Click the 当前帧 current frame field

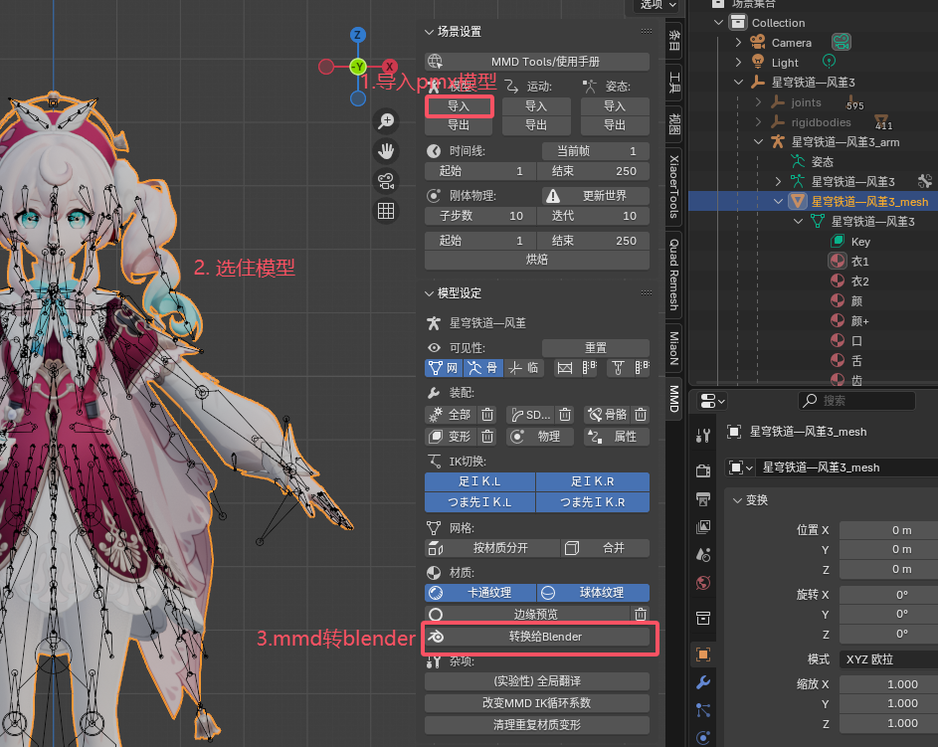[596, 151]
